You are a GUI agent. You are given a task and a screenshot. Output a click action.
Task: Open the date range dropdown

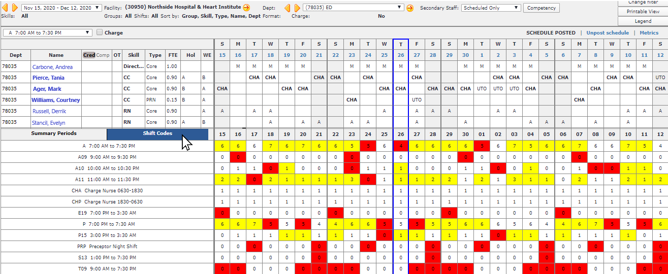coord(61,8)
